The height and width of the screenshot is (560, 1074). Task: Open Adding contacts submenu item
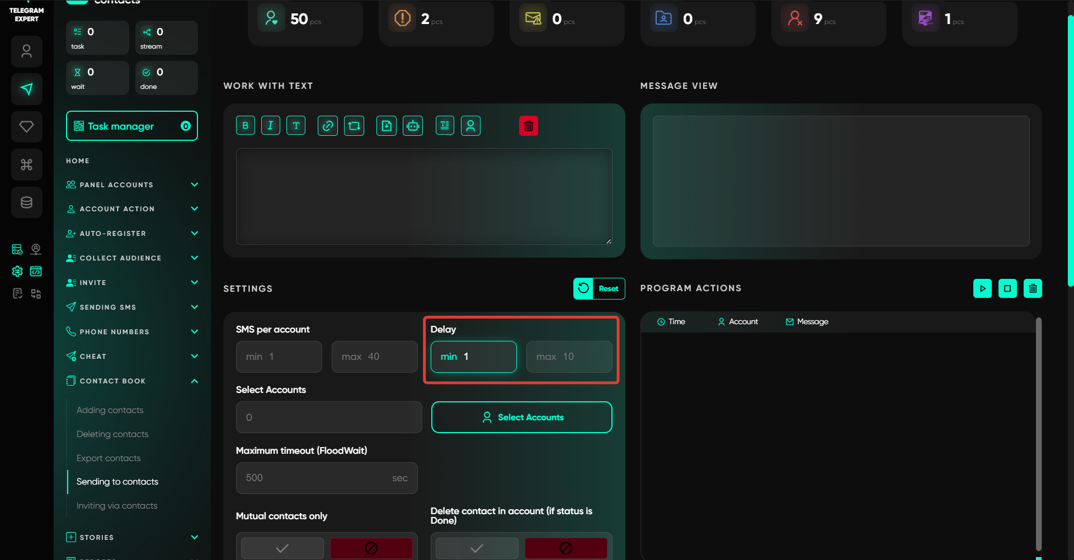tap(110, 410)
